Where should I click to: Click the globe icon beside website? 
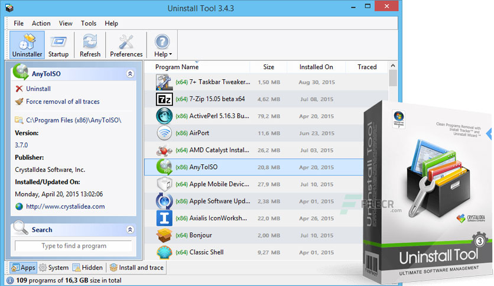click(19, 206)
